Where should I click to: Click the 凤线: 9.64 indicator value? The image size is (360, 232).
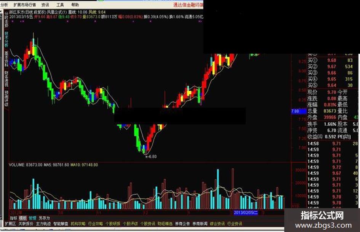[x=97, y=12]
